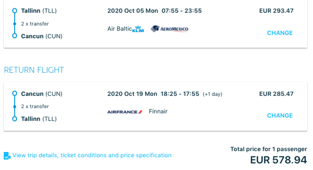Click the total price EUR 578.94

pos(278,160)
